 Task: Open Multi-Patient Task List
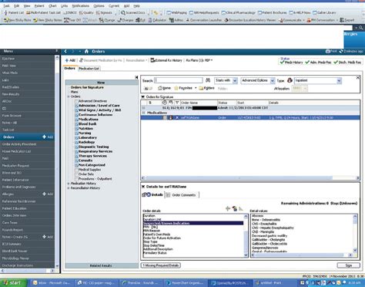[43, 12]
